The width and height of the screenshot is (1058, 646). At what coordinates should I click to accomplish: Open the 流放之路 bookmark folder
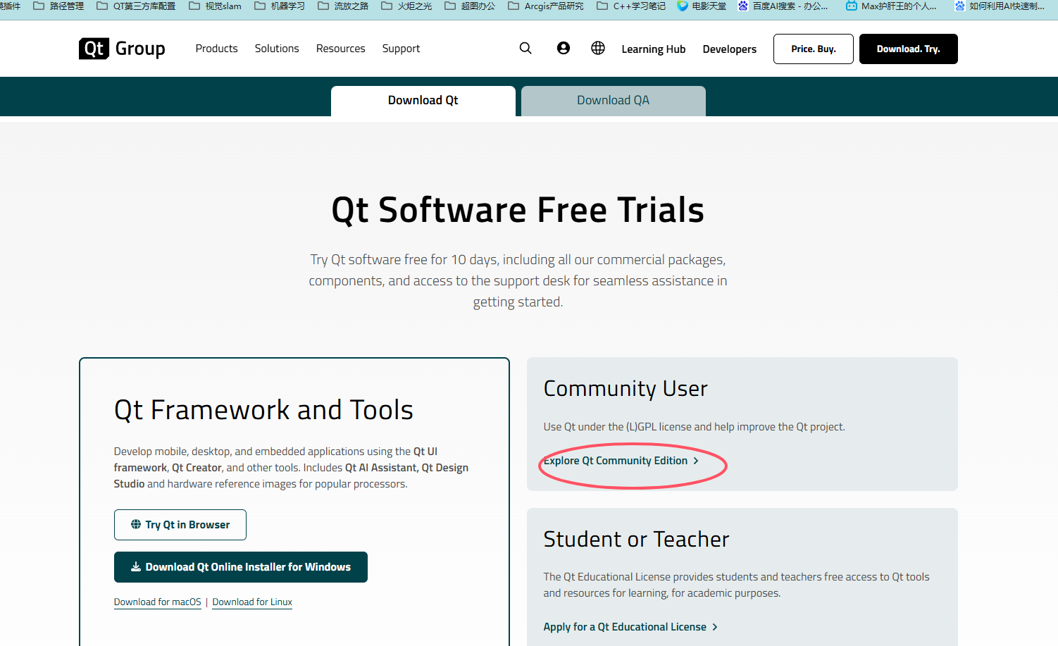pos(343,6)
